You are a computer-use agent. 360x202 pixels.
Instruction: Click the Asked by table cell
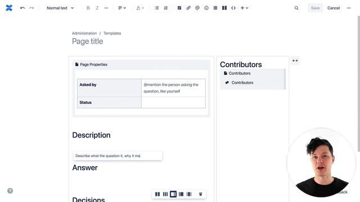click(109, 88)
